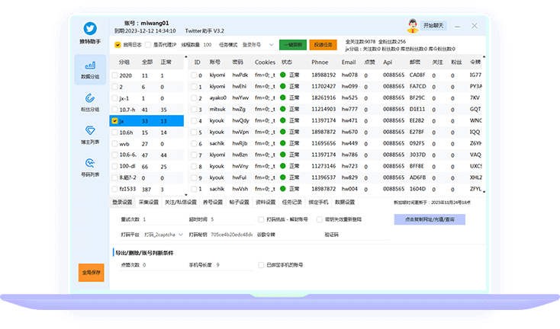
Task: Check the 2020 group checkbox
Action: pyautogui.click(x=114, y=75)
